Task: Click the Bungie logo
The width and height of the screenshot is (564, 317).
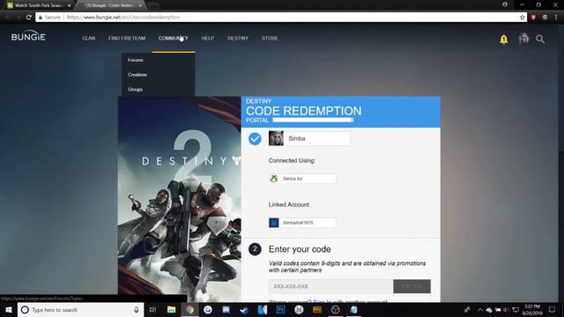Action: pyautogui.click(x=28, y=36)
